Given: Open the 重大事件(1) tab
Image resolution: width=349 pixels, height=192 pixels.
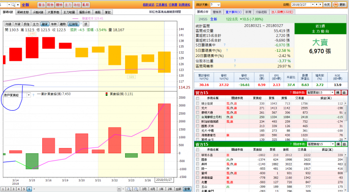Looking at the screenshot, I should pos(233,12).
